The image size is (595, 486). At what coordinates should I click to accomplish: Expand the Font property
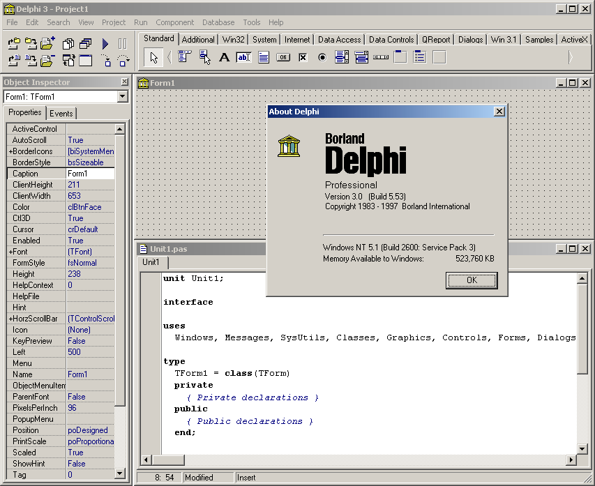[10, 252]
